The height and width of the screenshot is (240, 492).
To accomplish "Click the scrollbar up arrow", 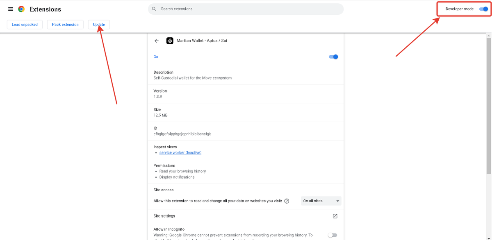I will coord(489,36).
